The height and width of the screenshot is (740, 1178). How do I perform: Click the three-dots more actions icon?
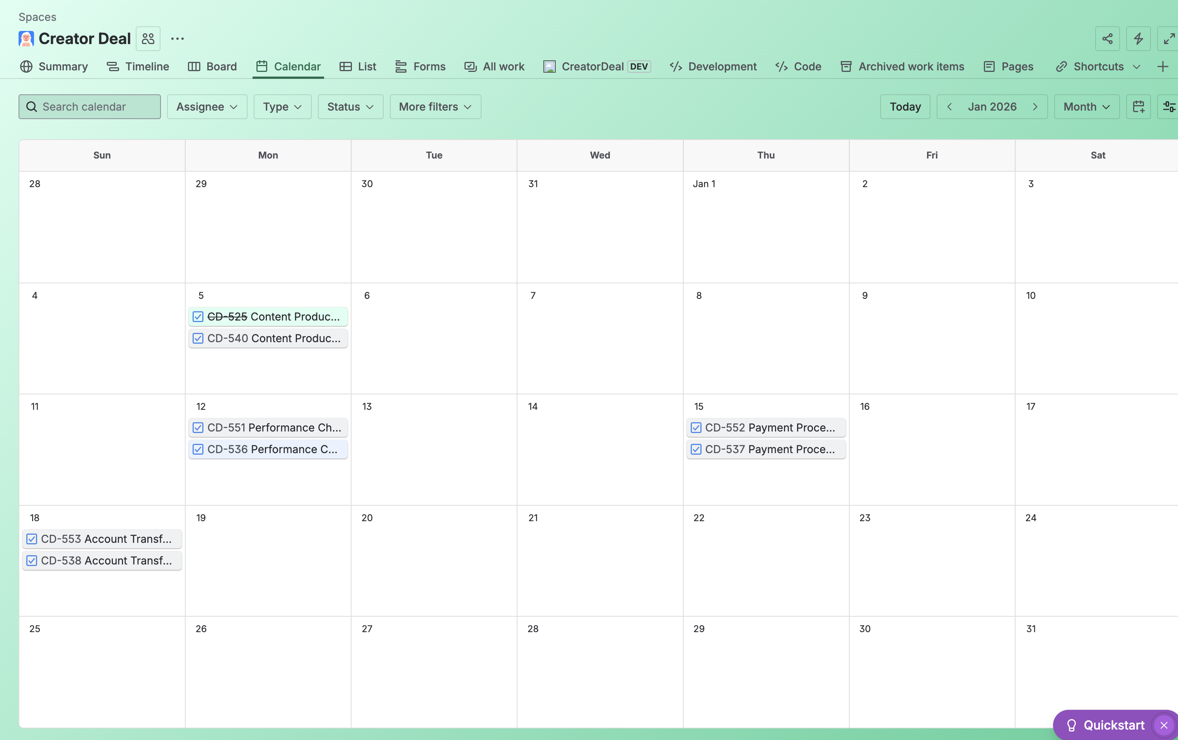[x=177, y=39]
